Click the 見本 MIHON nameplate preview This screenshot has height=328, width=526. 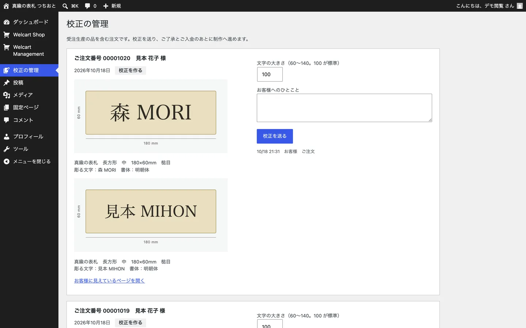151,211
